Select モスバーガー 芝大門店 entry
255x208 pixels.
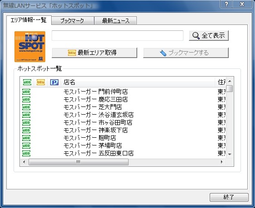click(93, 107)
